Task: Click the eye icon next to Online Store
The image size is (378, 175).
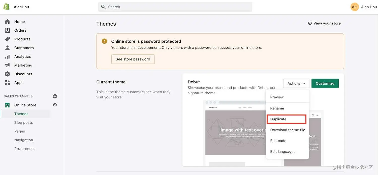Action: coord(55,105)
